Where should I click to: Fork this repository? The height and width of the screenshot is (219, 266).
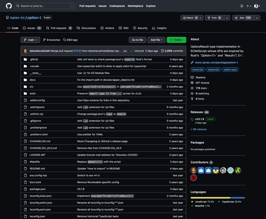tap(215, 18)
